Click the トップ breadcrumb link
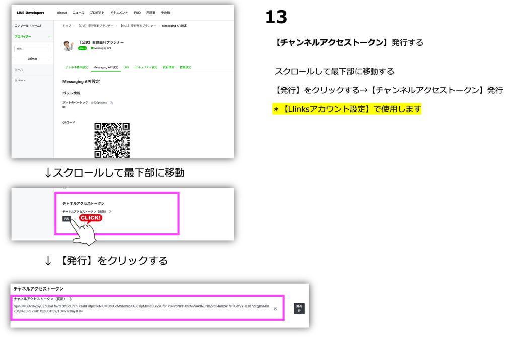 click(x=67, y=26)
